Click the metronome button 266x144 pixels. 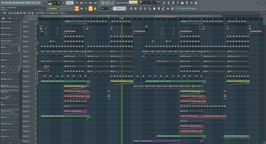pos(77,3)
